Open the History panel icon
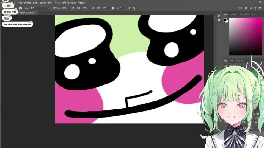Viewport: 264px width, 148px height. 219,16
